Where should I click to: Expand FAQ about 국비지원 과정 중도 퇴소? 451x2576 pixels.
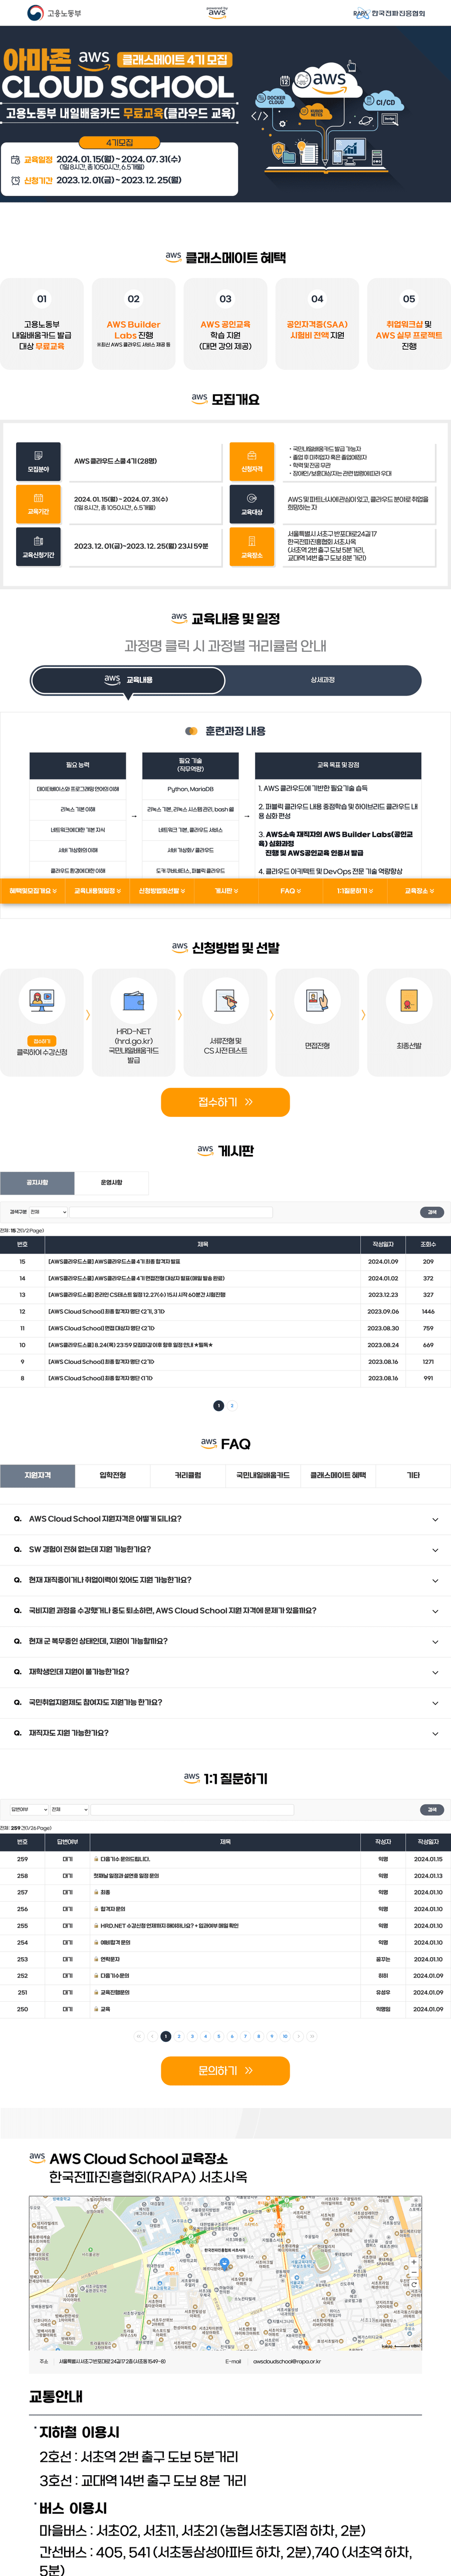[225, 1610]
